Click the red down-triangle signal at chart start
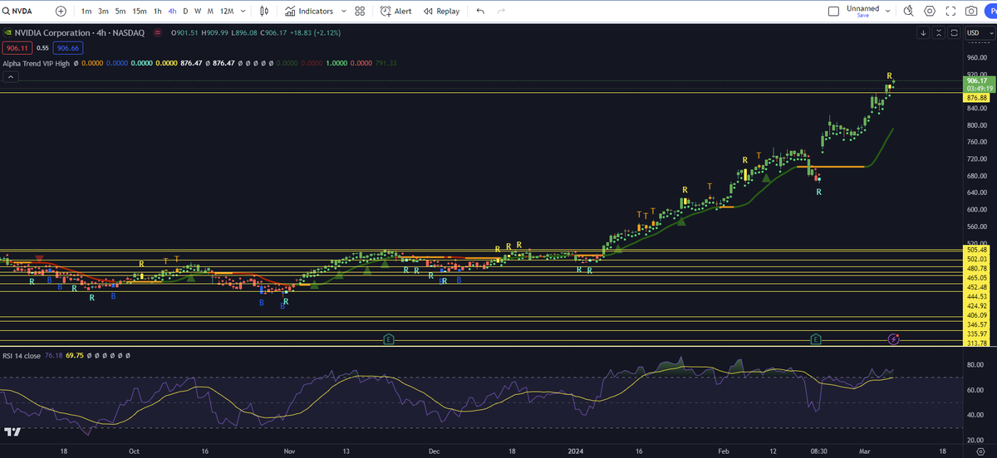 click(x=40, y=260)
